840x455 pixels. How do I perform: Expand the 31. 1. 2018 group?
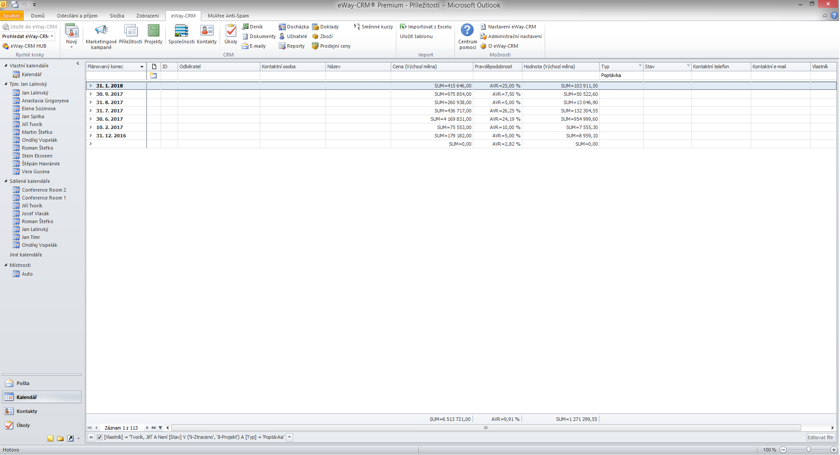91,86
